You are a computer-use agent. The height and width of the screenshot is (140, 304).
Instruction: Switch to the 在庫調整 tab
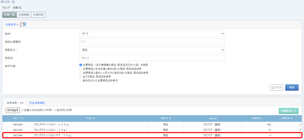tap(24, 15)
